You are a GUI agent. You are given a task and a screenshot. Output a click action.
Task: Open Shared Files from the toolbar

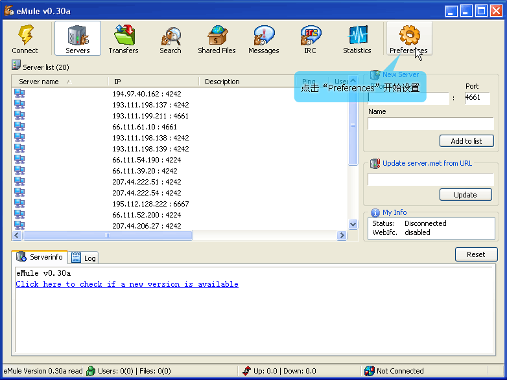tap(217, 38)
